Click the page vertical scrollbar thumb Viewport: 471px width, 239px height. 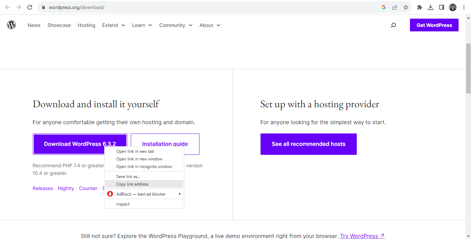(x=468, y=68)
